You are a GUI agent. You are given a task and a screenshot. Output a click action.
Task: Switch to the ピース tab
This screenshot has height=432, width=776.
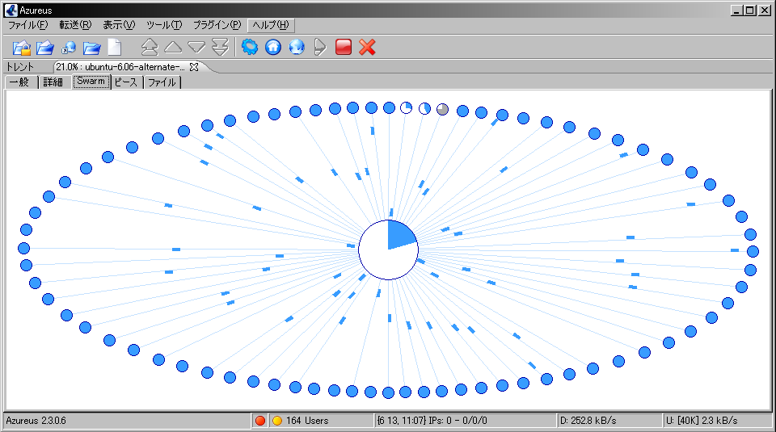click(126, 82)
